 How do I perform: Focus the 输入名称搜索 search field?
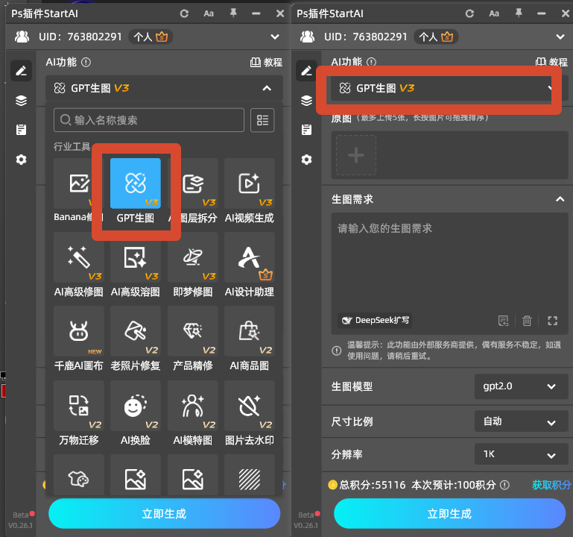(149, 120)
